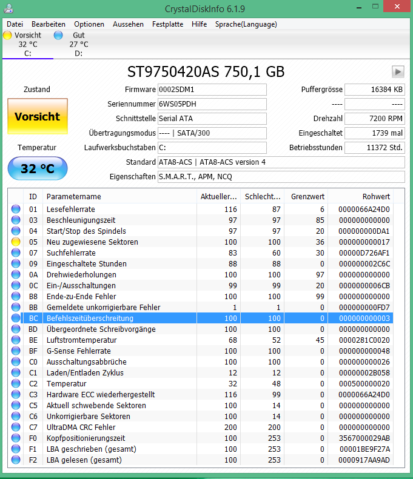The height and width of the screenshot is (479, 413).
Task: Click the Übertragungsmodus field SATA/300
Action: (212, 133)
